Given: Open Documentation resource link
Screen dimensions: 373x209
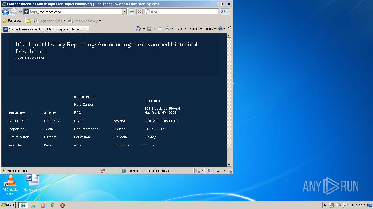Looking at the screenshot, I should point(86,129).
